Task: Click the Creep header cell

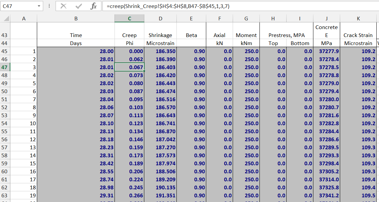Action: coord(129,35)
